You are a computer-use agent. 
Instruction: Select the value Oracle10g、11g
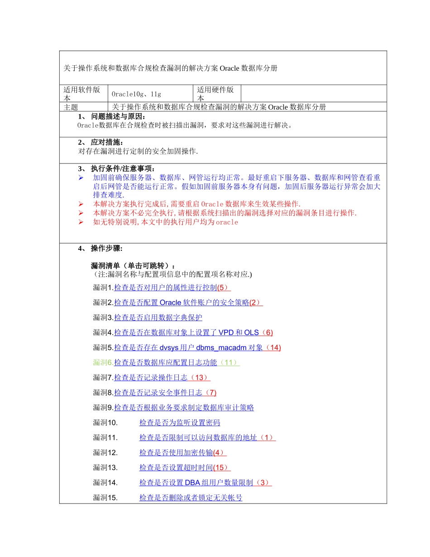pos(137,94)
